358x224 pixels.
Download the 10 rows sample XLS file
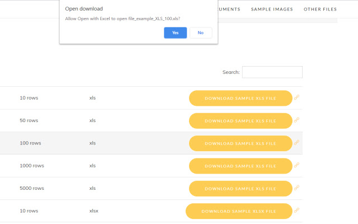tap(241, 98)
